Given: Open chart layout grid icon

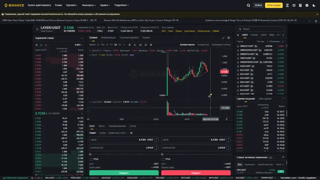Looking at the screenshot, I should tap(228, 38).
